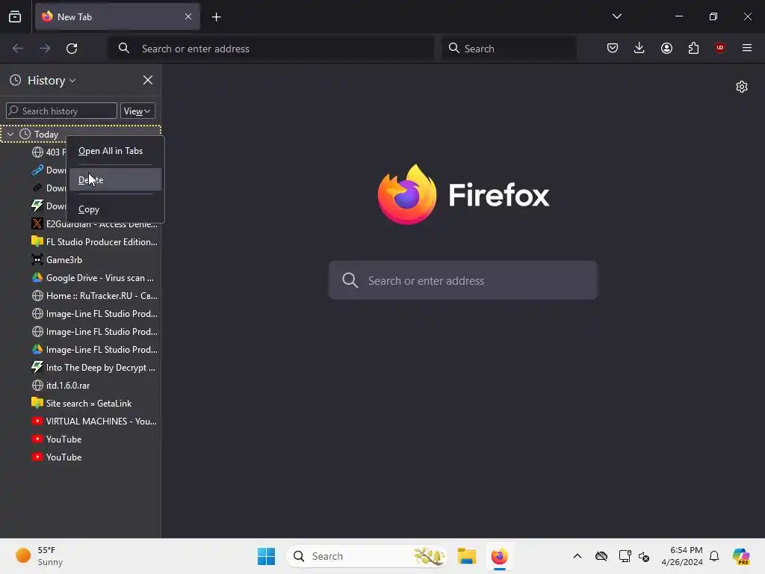Open VIRTUAL MACHINES - YouTube history entry
The image size is (765, 574).
point(95,422)
